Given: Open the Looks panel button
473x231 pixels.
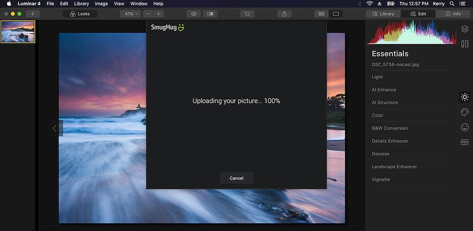Looking at the screenshot, I should click(x=80, y=14).
